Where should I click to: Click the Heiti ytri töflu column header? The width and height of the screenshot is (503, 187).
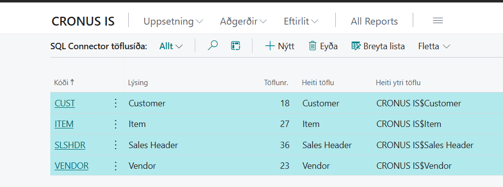398,83
